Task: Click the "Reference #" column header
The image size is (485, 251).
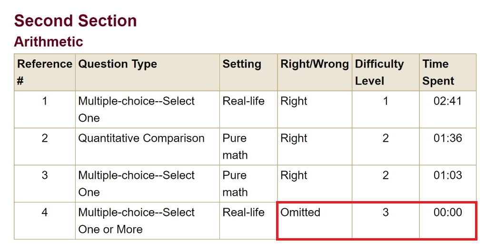Action: (x=44, y=72)
